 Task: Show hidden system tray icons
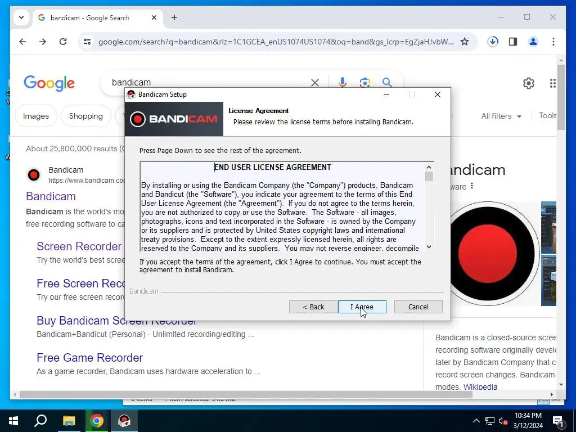point(476,421)
